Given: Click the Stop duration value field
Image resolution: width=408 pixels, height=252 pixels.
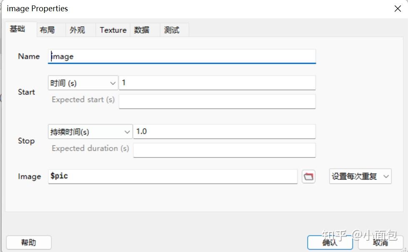Looking at the screenshot, I should tap(224, 132).
